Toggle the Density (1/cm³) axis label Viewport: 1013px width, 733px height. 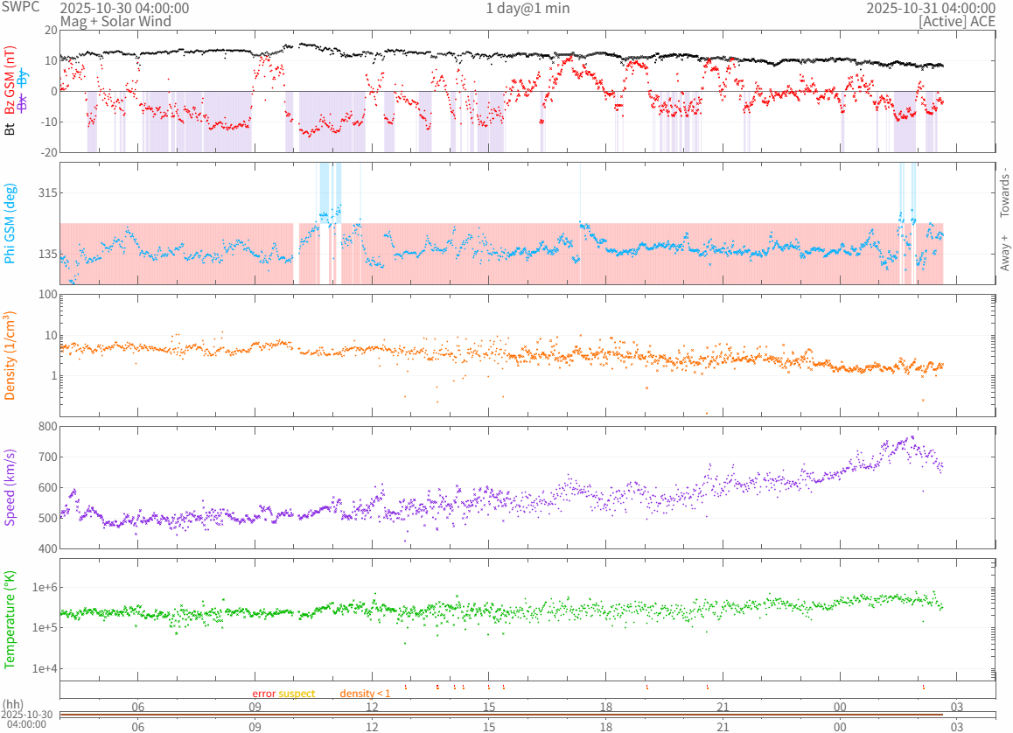(10, 356)
